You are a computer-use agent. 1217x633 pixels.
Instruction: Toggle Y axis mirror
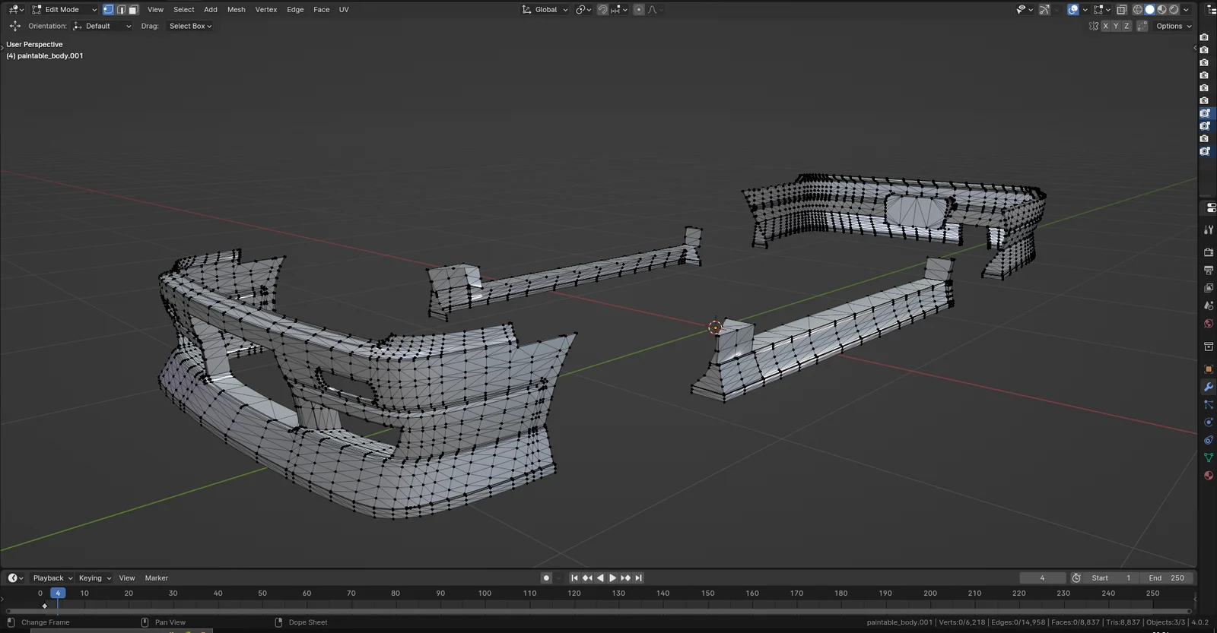[1116, 26]
